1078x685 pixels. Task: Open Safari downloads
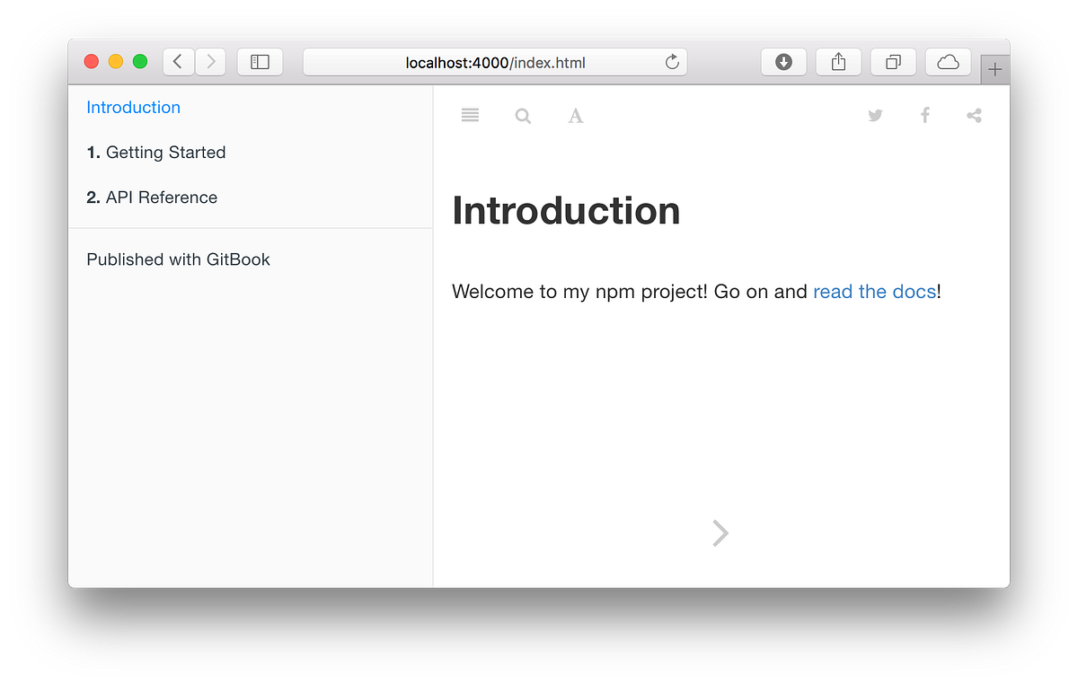(x=783, y=62)
